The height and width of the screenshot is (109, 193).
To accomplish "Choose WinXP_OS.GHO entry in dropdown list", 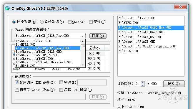I will (48, 55).
